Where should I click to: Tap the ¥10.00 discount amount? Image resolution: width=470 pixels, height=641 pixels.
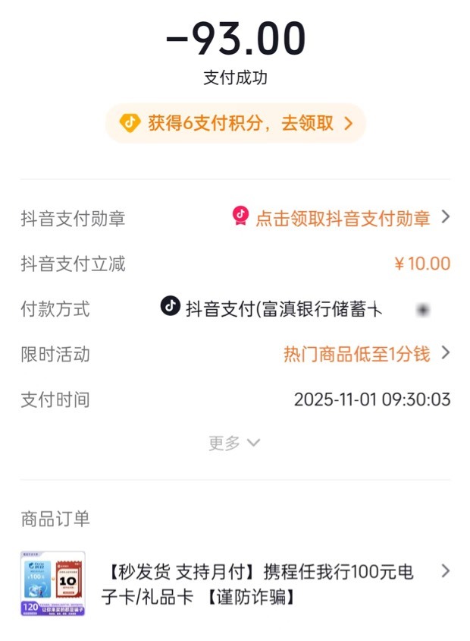pos(422,264)
